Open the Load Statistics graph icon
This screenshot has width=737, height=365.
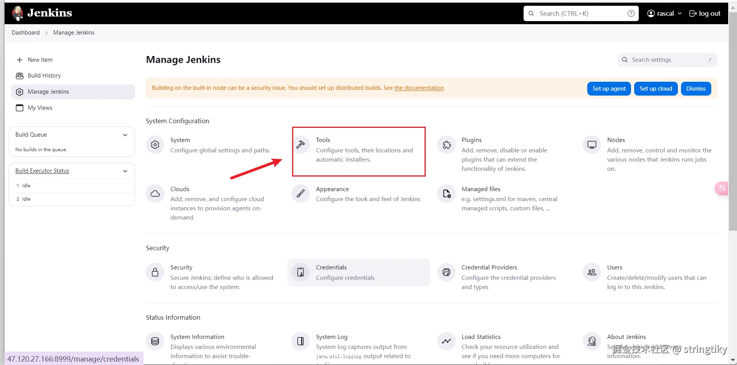[x=446, y=341]
